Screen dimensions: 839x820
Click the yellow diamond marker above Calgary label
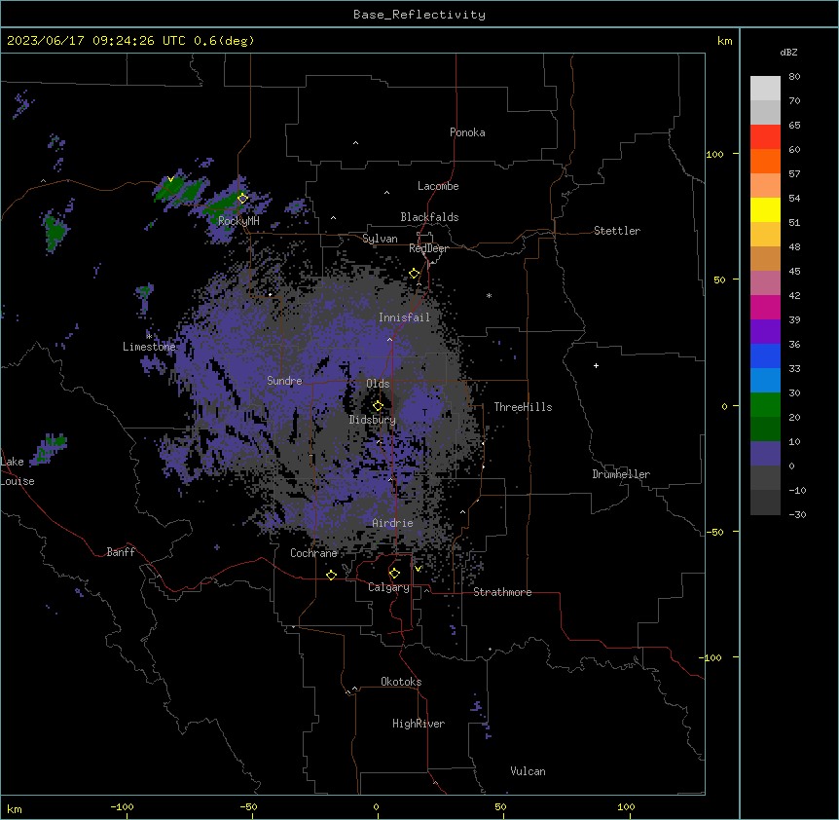(x=394, y=574)
